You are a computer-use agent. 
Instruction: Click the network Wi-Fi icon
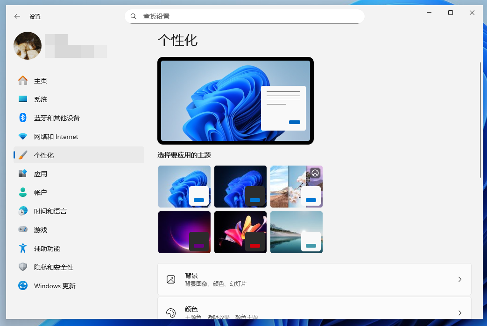[23, 137]
